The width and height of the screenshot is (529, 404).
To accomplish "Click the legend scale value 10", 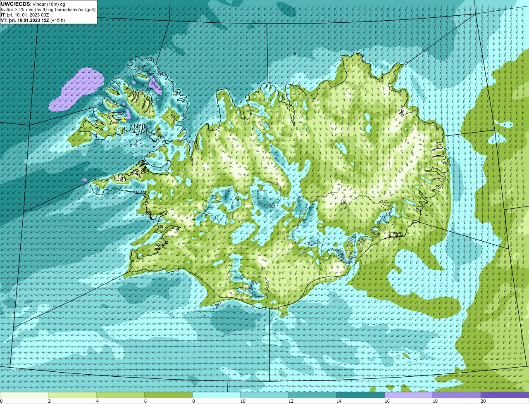I will [243, 401].
